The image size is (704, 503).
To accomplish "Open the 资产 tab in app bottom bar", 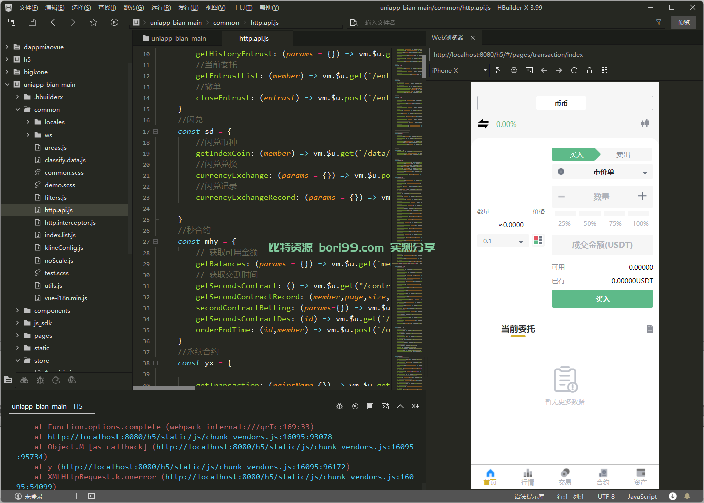I will pos(640,477).
